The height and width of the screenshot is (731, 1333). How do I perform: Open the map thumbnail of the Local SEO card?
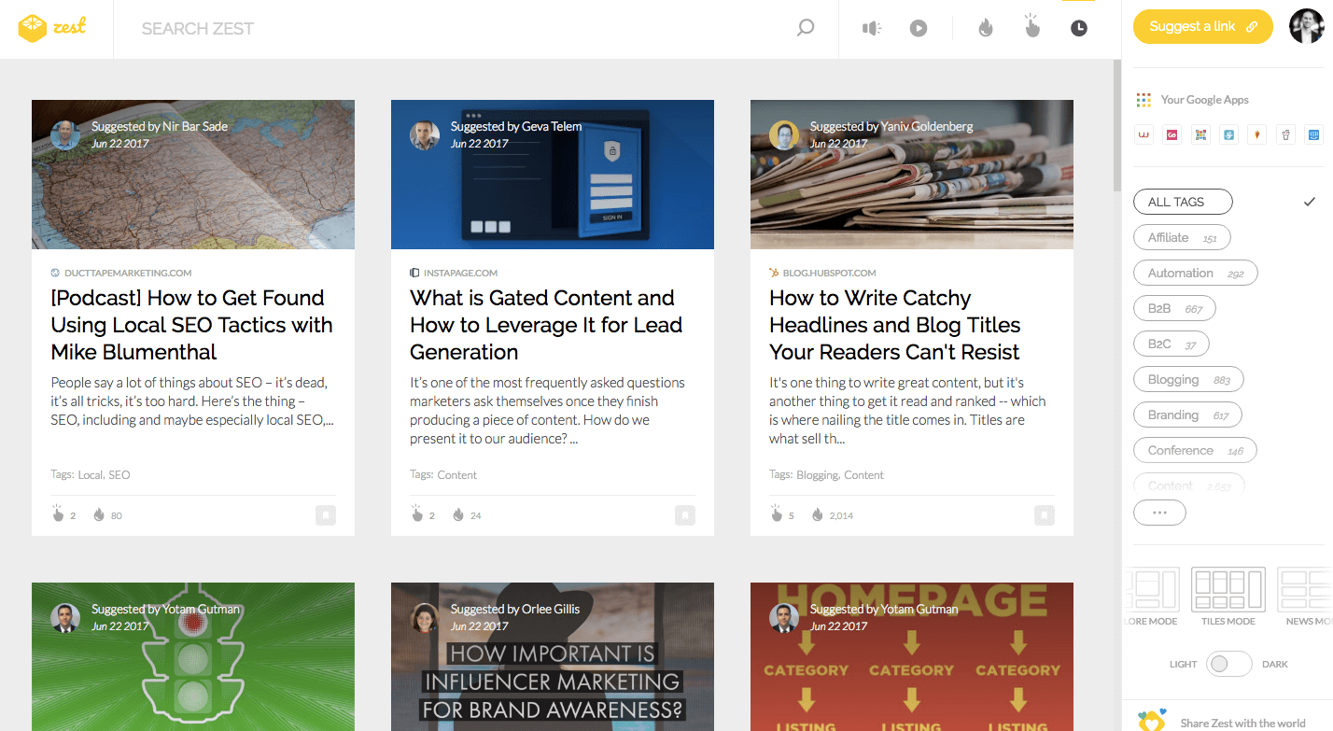click(x=193, y=175)
